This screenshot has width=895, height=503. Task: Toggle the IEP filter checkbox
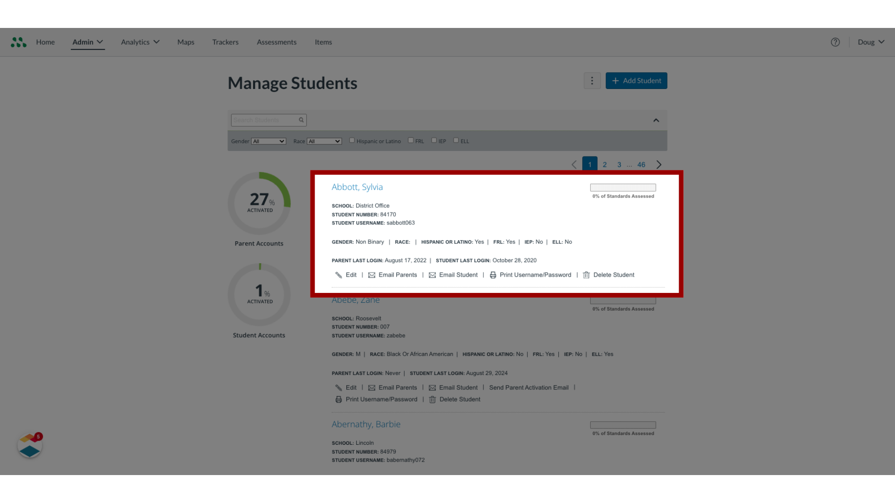[x=434, y=140]
